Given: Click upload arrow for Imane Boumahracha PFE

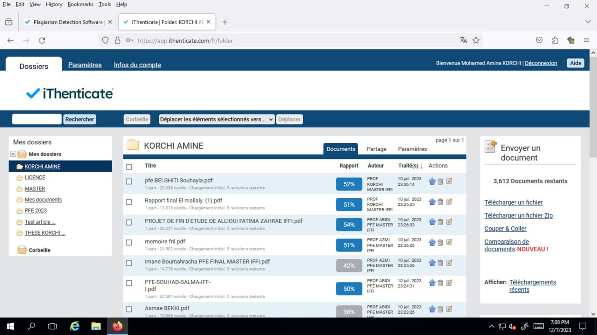Looking at the screenshot, I should click(x=432, y=263).
